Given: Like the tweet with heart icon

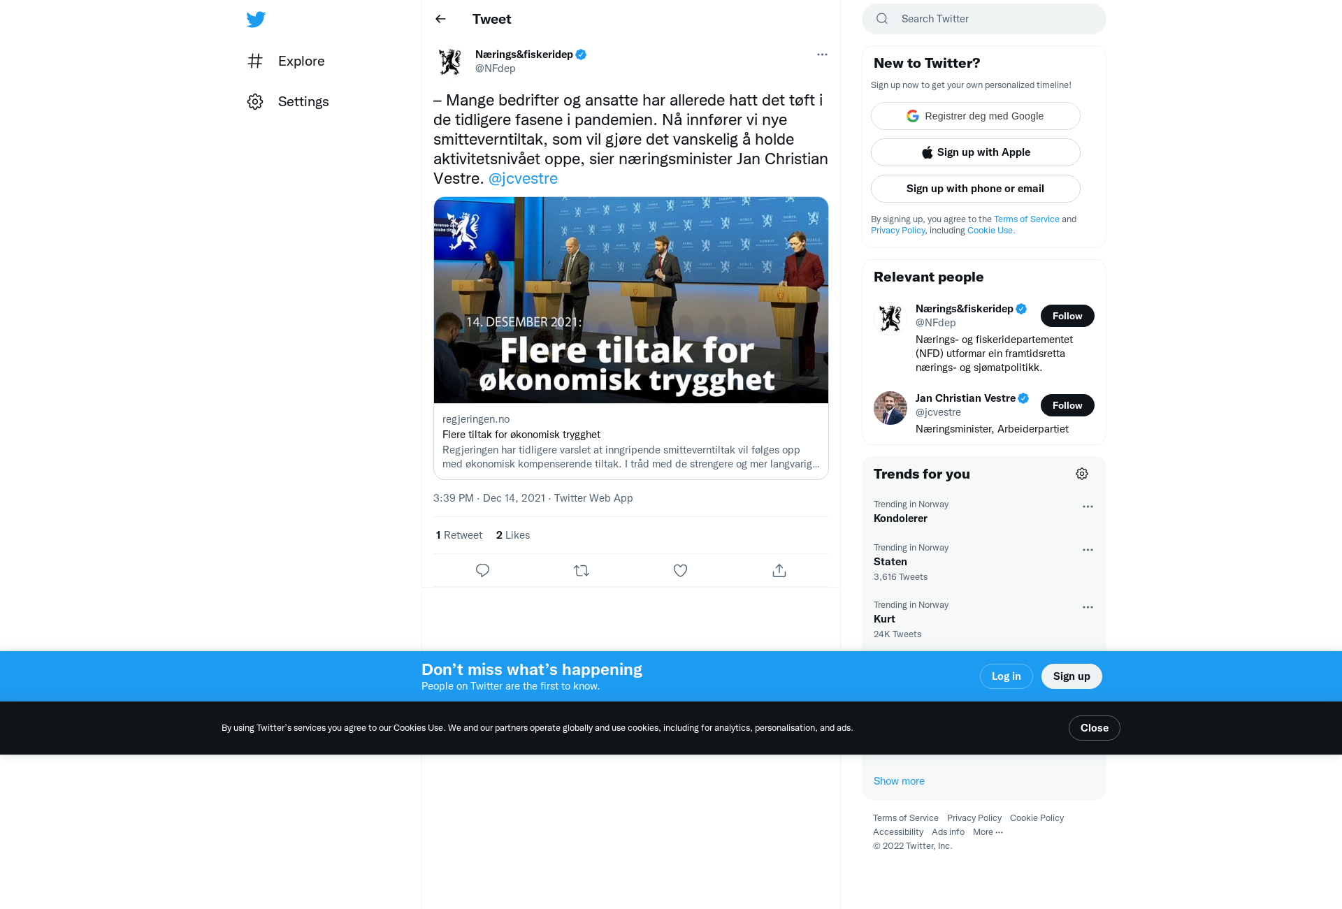Looking at the screenshot, I should pyautogui.click(x=680, y=571).
